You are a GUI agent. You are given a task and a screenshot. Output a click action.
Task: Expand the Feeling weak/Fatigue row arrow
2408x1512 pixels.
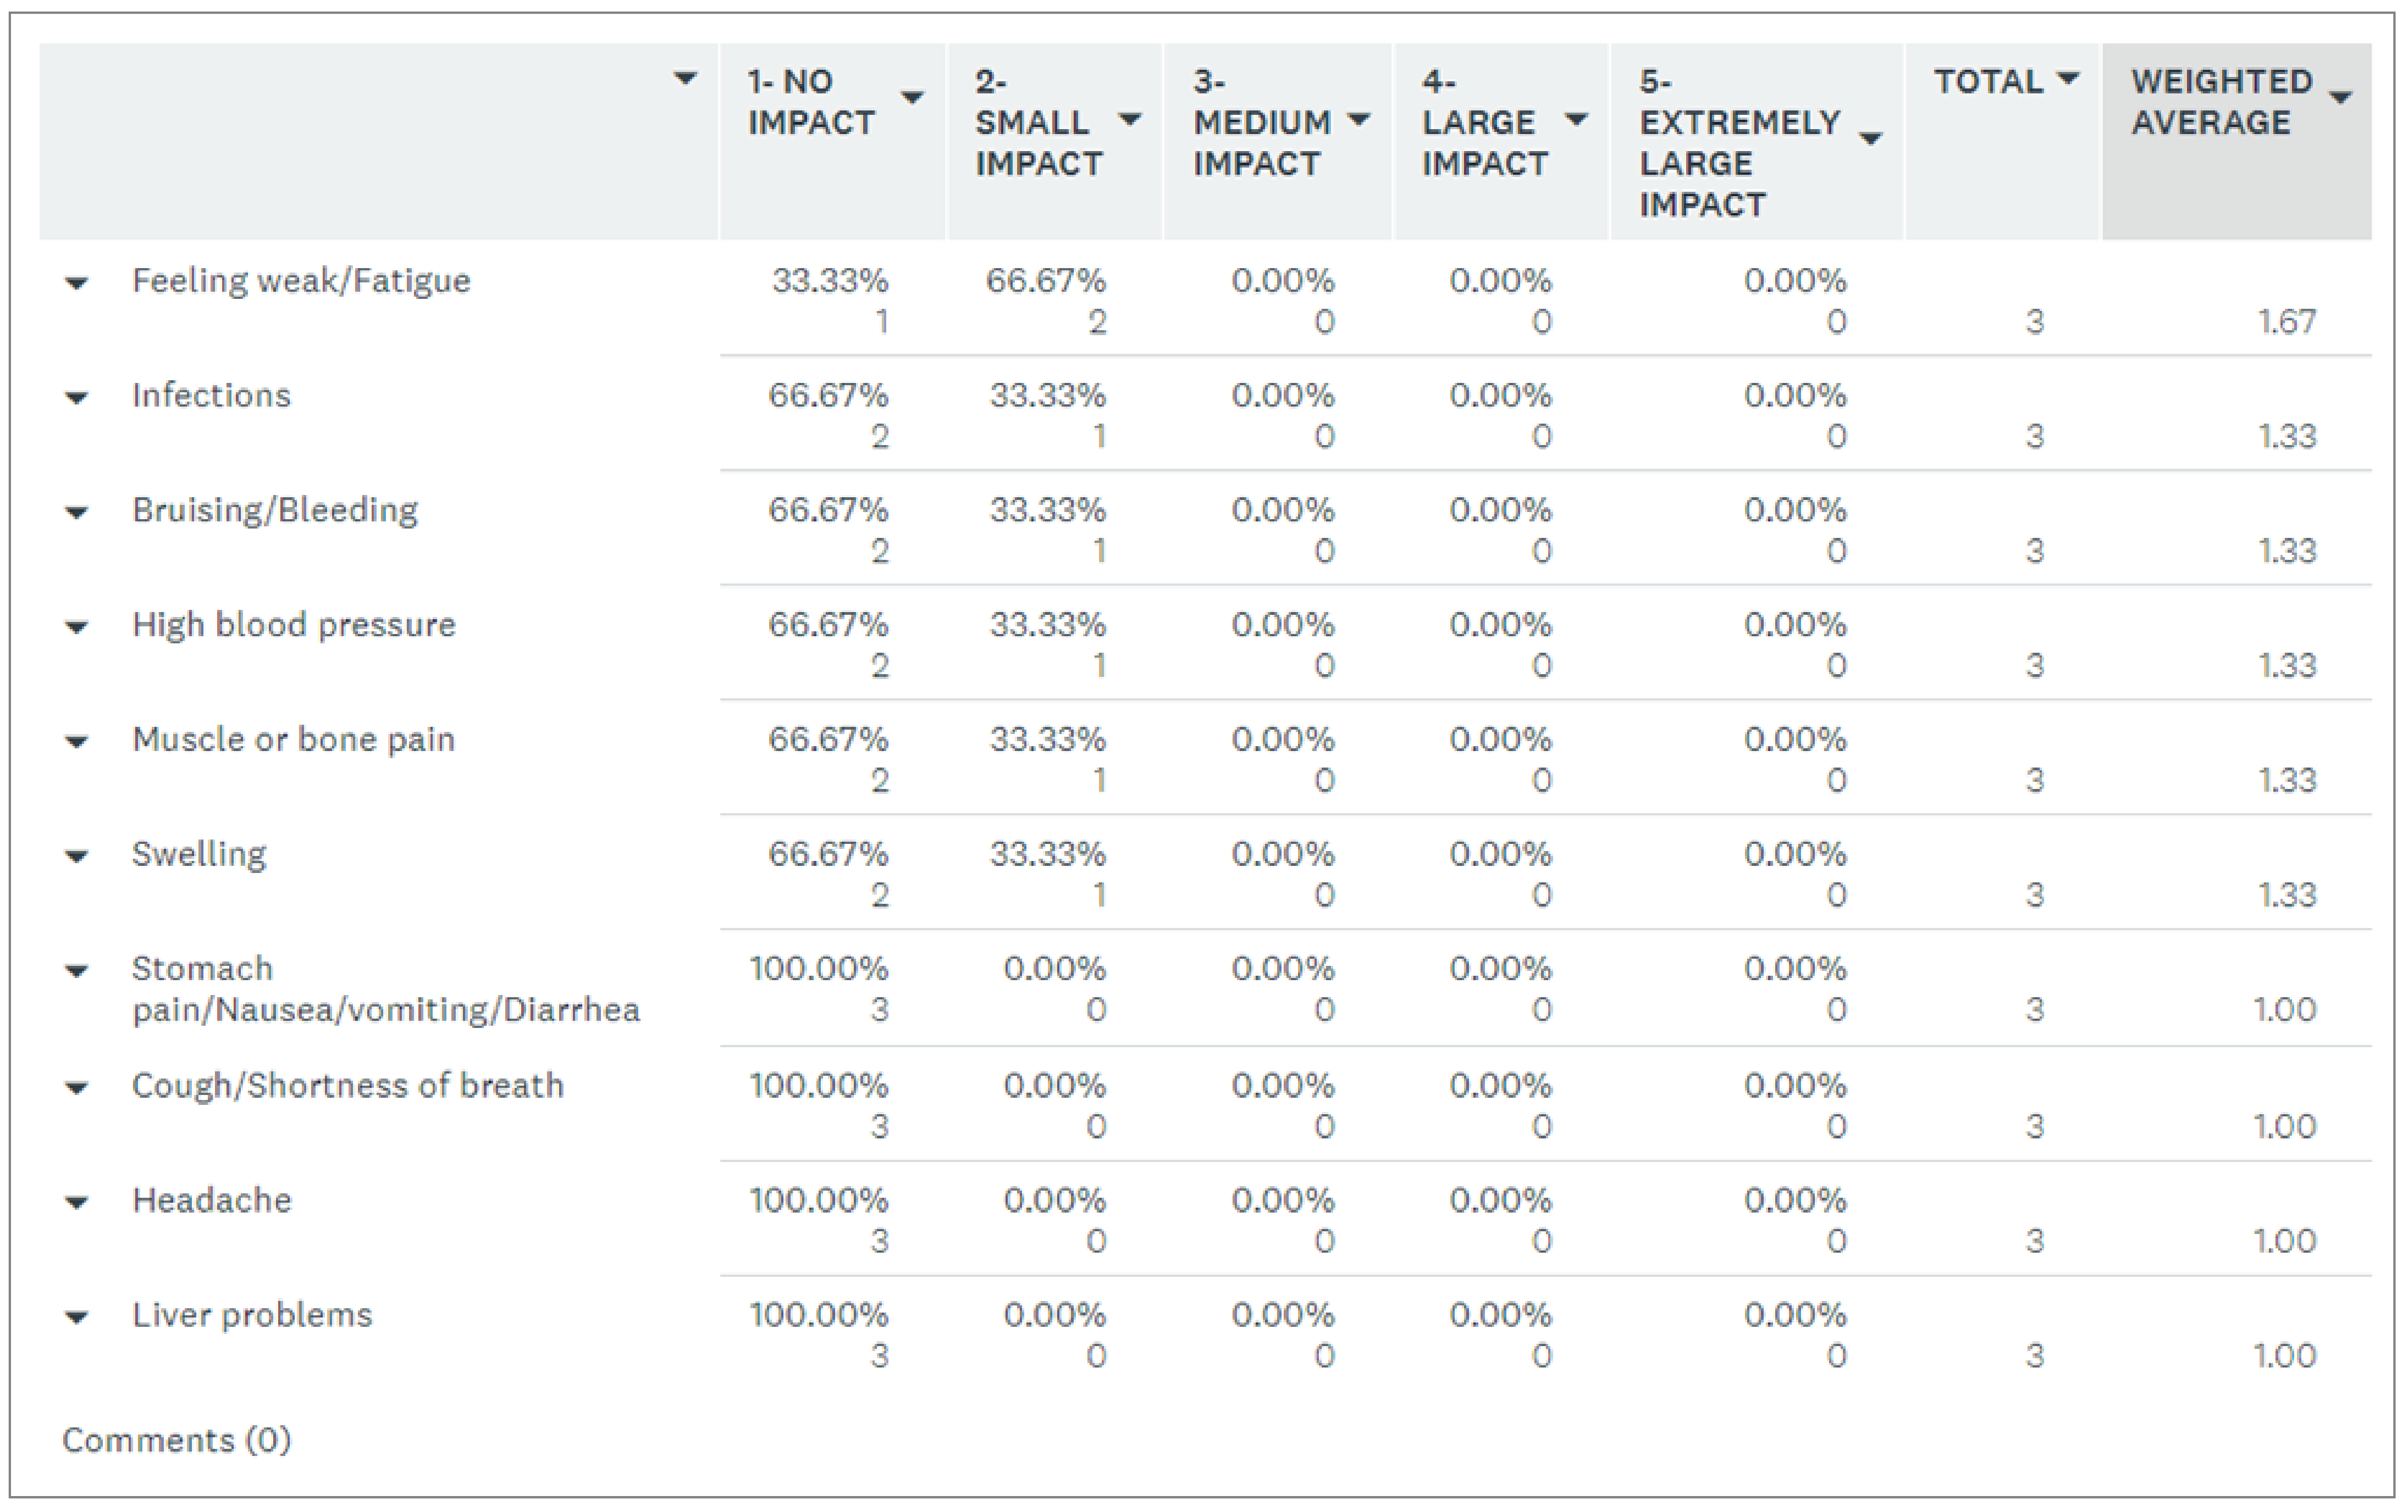pos(76,284)
